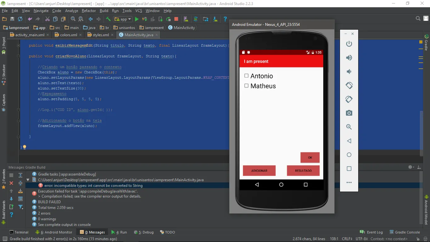
Task: Tick the Matheus checkbox
Action: (x=246, y=86)
